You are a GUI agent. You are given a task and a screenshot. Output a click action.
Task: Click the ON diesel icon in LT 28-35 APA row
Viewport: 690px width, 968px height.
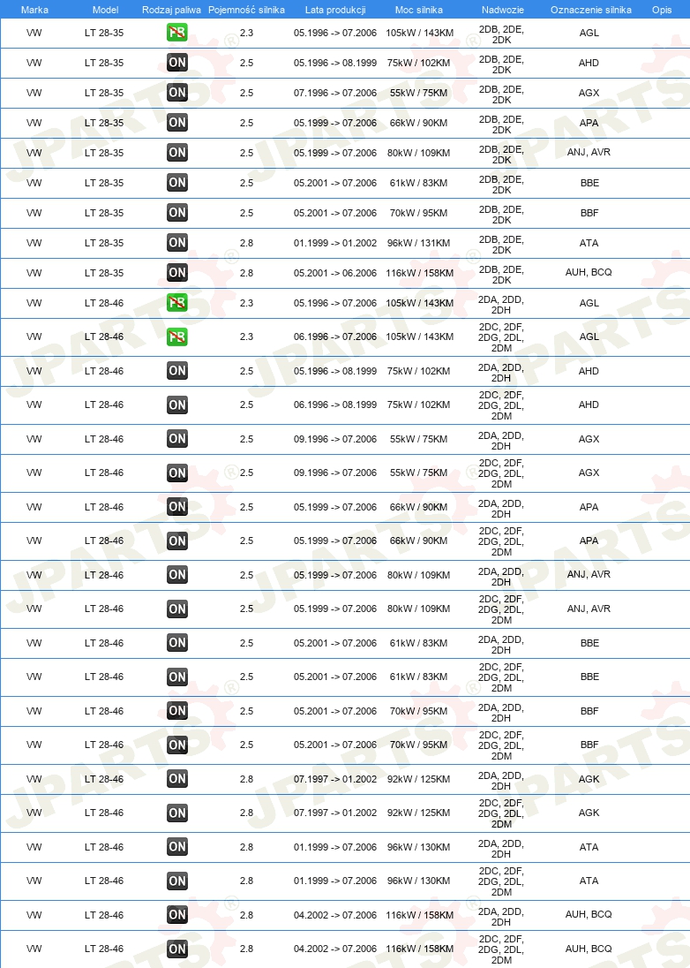pos(177,122)
